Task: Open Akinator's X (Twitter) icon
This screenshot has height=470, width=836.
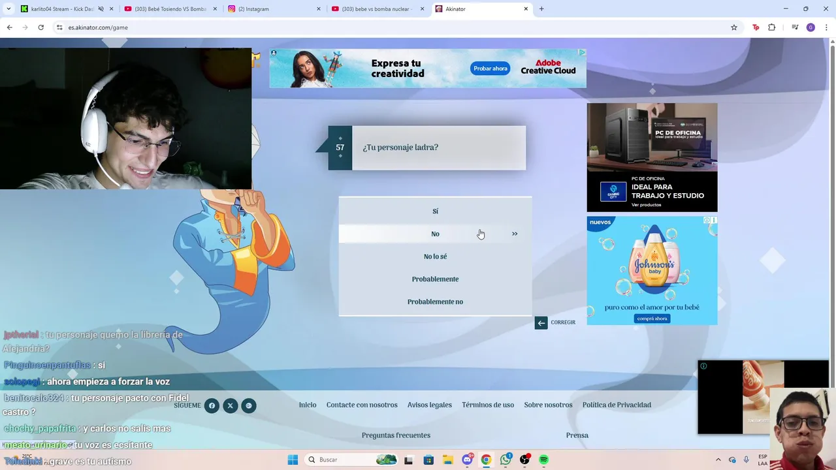Action: tap(230, 405)
